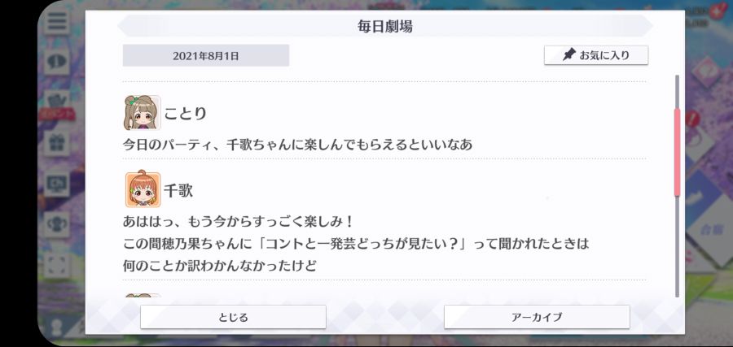This screenshot has height=347, width=733.
Task: Select the gift box sidebar icon
Action: (x=57, y=143)
